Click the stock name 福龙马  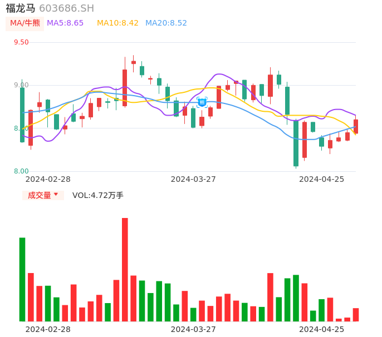21,8
